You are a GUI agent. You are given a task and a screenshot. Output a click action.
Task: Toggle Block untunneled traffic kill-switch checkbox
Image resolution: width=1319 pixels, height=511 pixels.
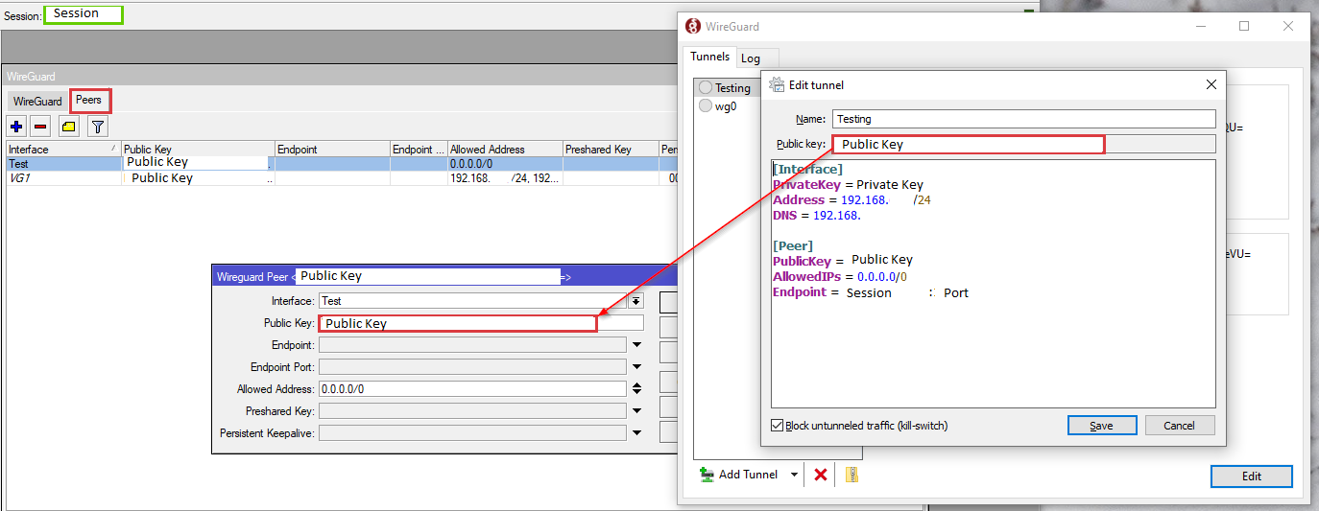pyautogui.click(x=778, y=426)
